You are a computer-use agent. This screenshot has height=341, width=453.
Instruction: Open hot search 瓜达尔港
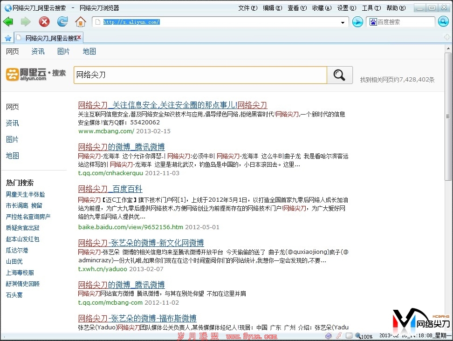click(x=17, y=250)
